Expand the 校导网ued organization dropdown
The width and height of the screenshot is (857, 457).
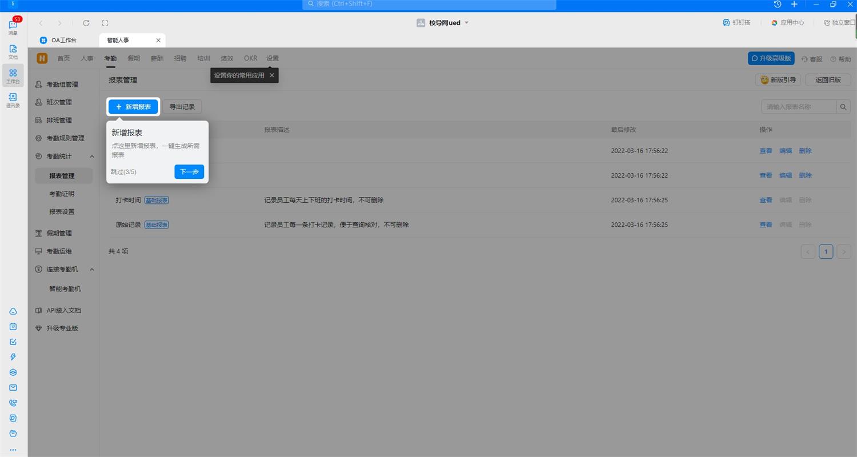[466, 23]
